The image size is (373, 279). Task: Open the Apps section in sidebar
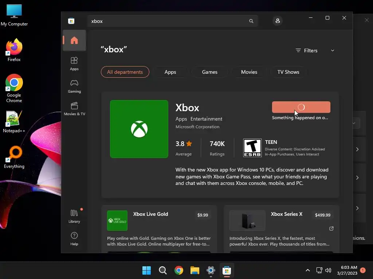[74, 64]
